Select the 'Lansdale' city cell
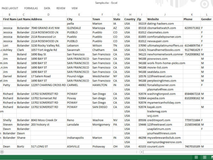 (79, 124)
